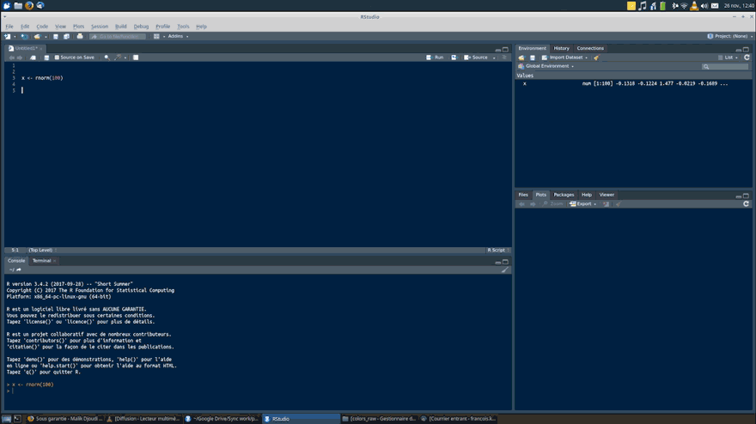Click the document outline icon in editor
Screen dimensions: 756x424
505,58
